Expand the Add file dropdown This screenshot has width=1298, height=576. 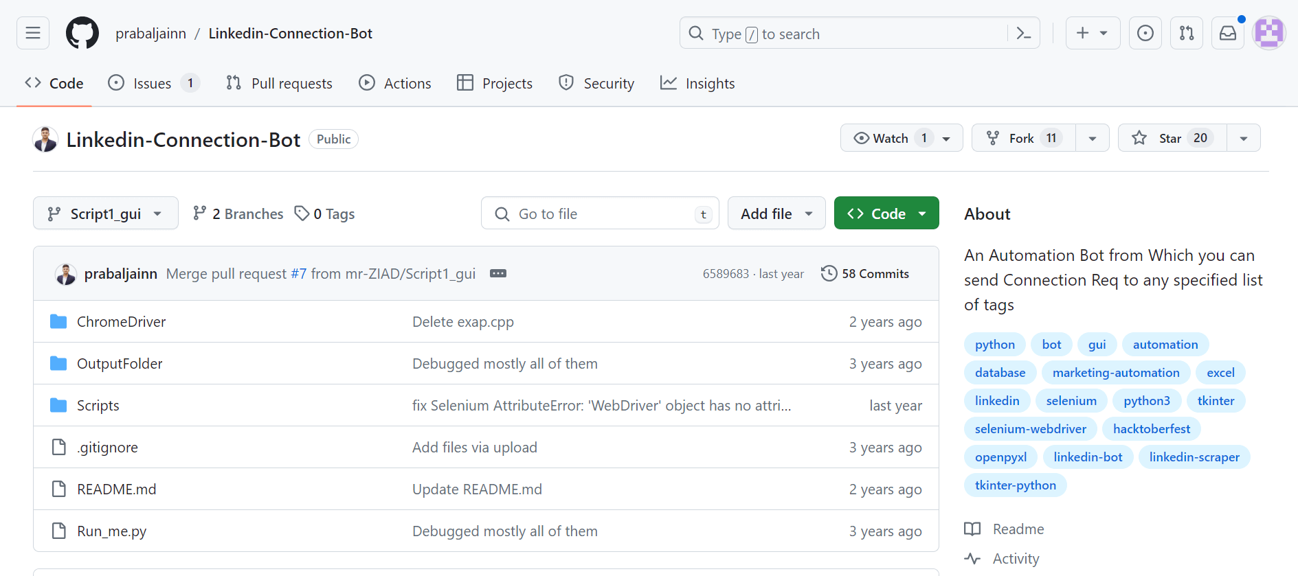click(x=776, y=214)
